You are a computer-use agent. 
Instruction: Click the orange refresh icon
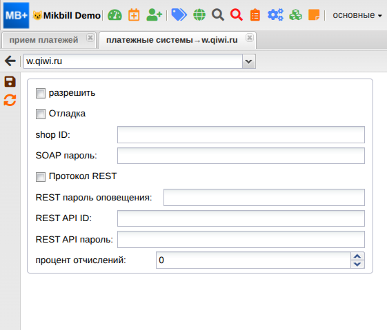click(x=10, y=101)
